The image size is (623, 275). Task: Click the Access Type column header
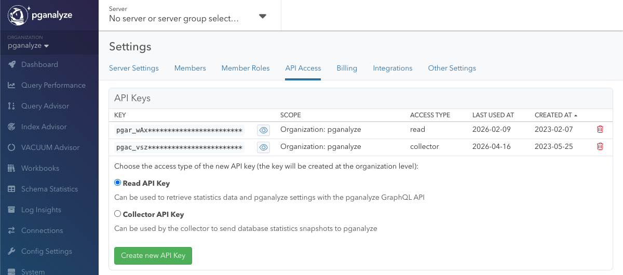coord(430,115)
